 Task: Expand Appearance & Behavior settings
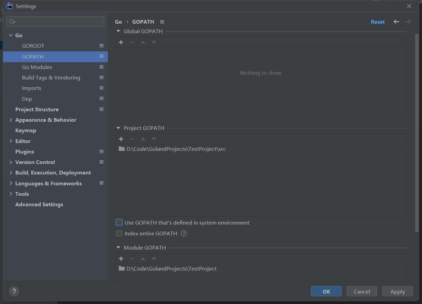click(11, 120)
